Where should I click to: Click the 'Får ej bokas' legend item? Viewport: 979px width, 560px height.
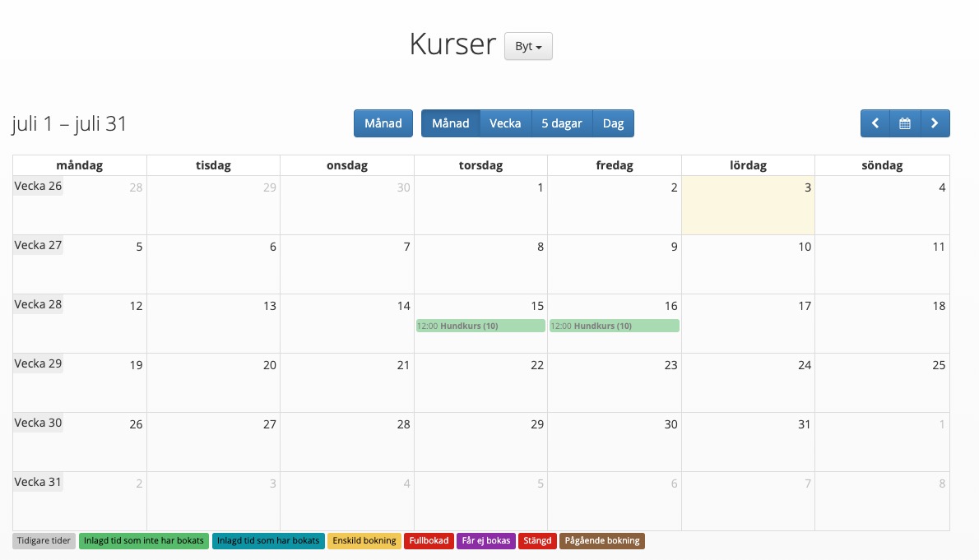coord(485,540)
